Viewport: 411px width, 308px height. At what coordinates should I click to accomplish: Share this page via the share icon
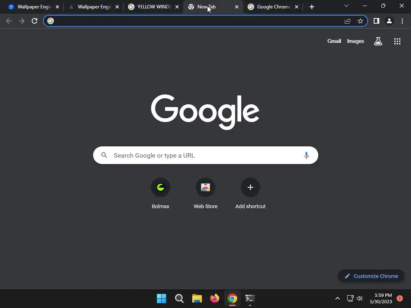point(348,21)
